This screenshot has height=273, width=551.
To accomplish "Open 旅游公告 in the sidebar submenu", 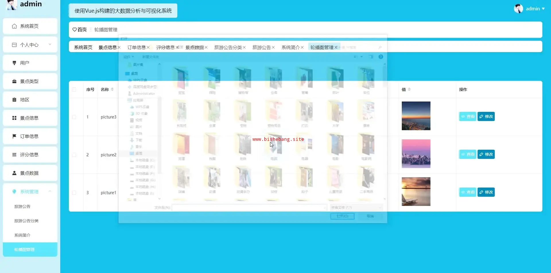I will coord(30,206).
